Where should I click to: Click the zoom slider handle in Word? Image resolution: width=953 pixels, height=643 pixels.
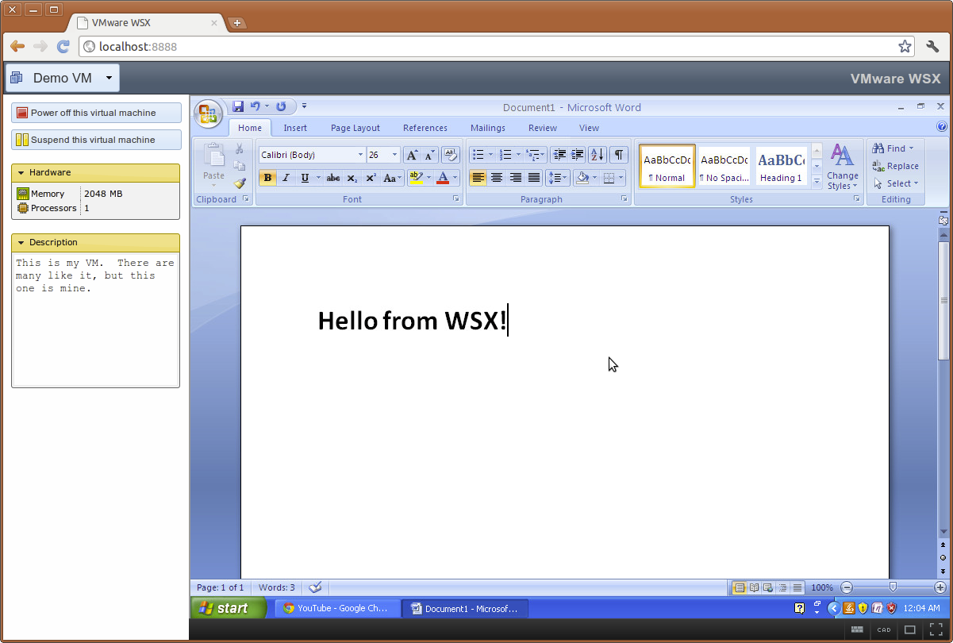pos(893,587)
